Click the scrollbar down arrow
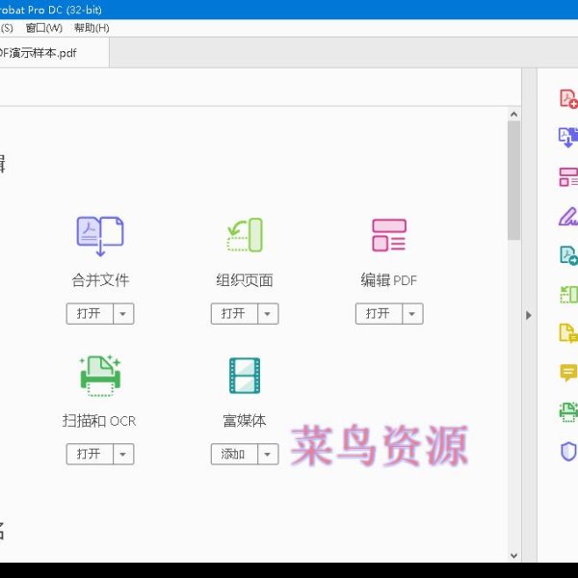578x578 pixels. pyautogui.click(x=513, y=556)
